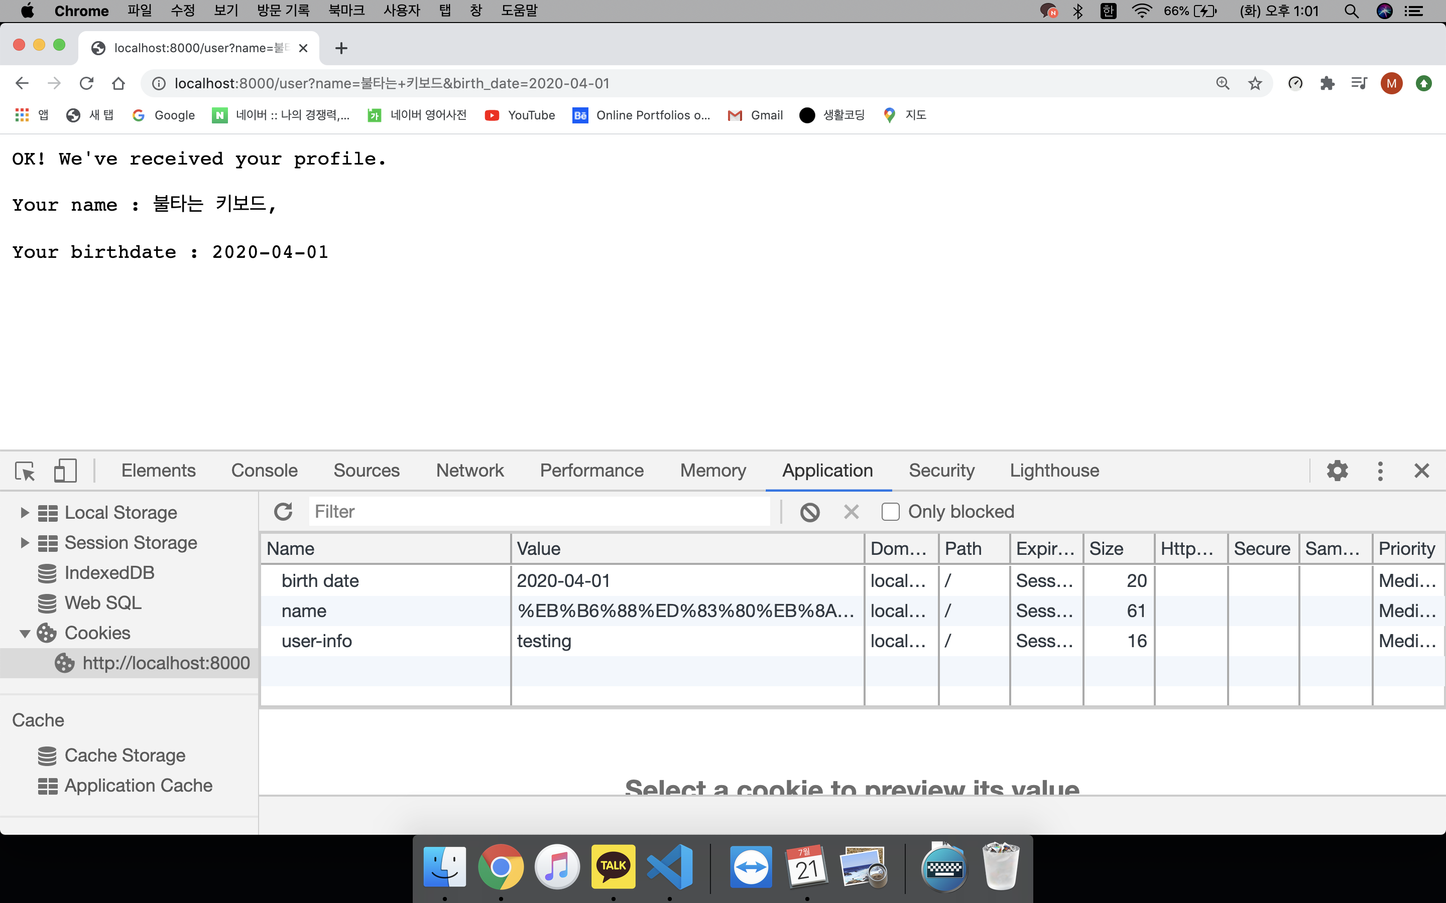Screen dimensions: 1446x903
Task: Open the Chrome extensions puzzle icon
Action: point(1327,84)
